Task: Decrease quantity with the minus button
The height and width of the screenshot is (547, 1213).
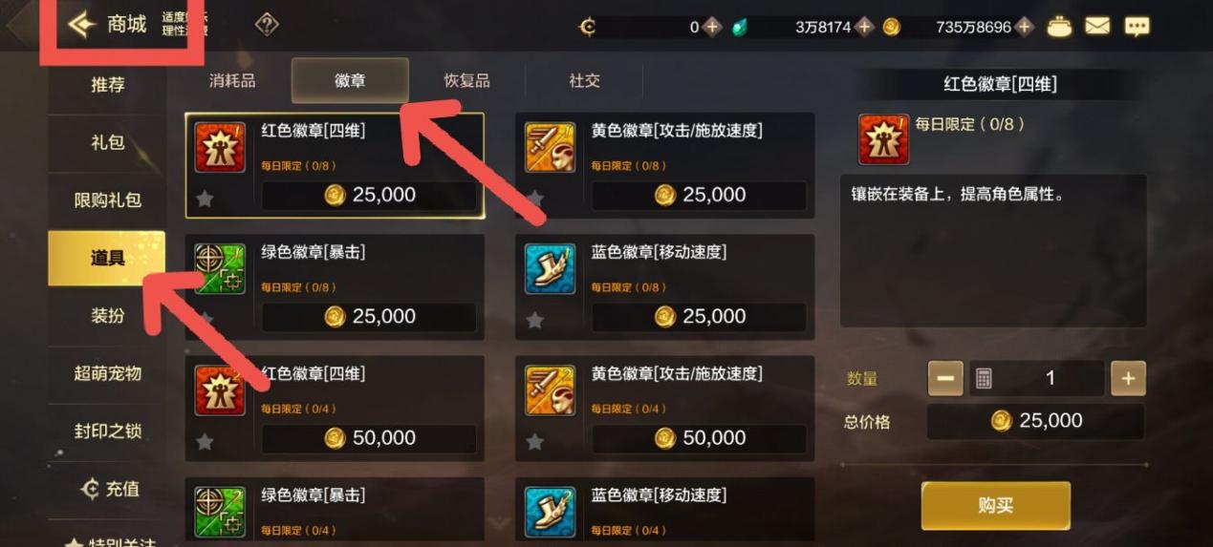Action: click(x=945, y=379)
